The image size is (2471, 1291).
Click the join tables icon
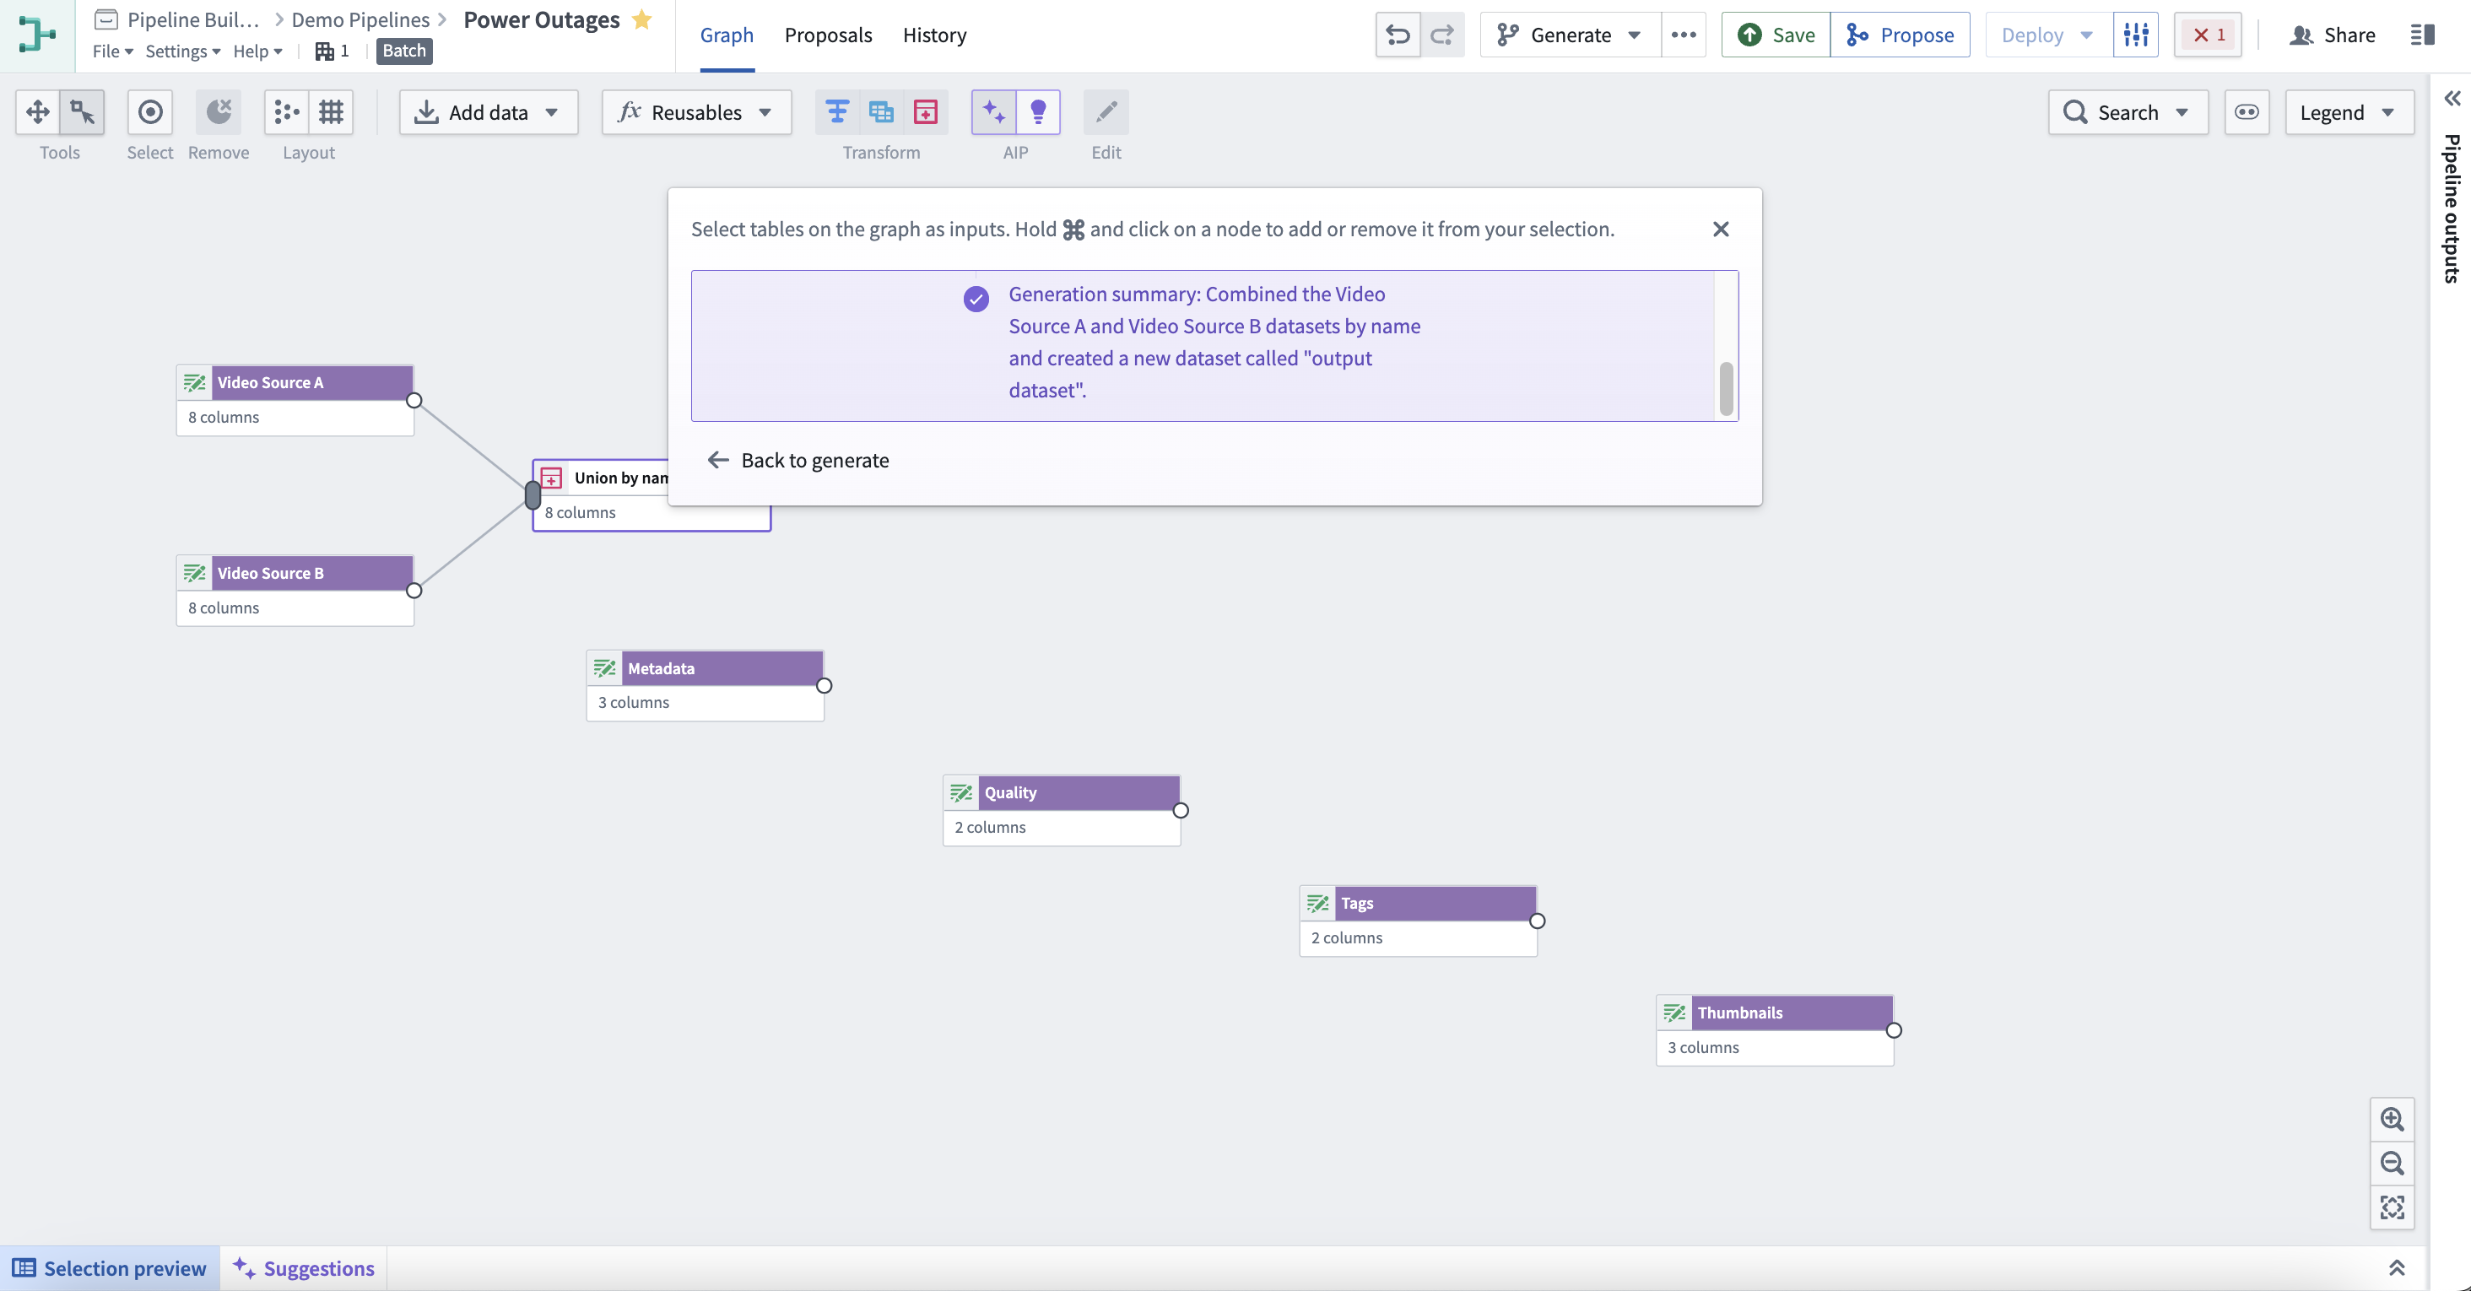point(880,112)
